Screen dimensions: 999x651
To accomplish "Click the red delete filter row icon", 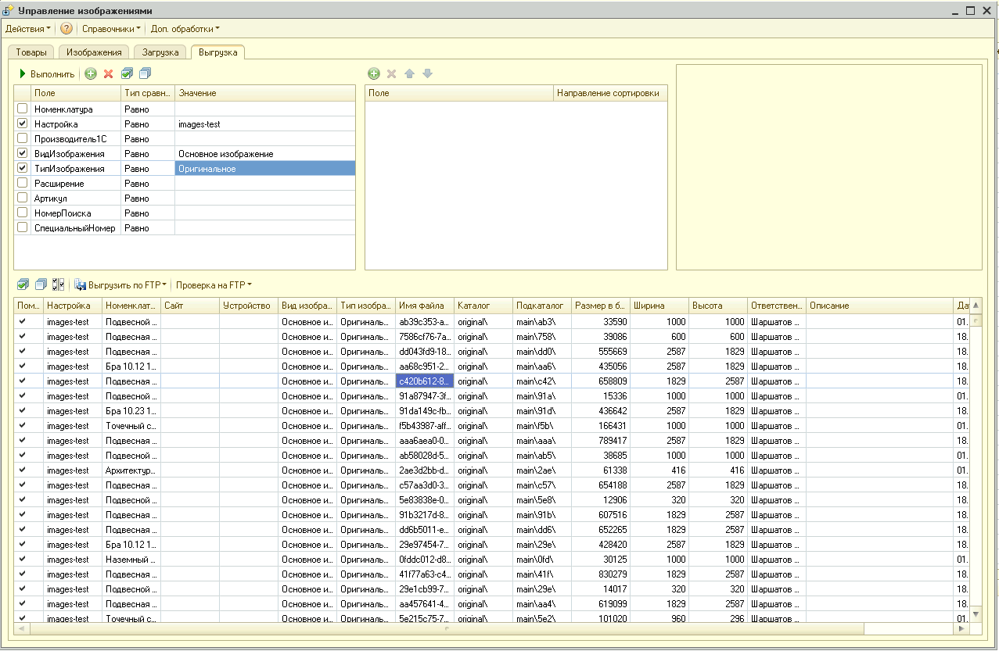I will point(109,74).
